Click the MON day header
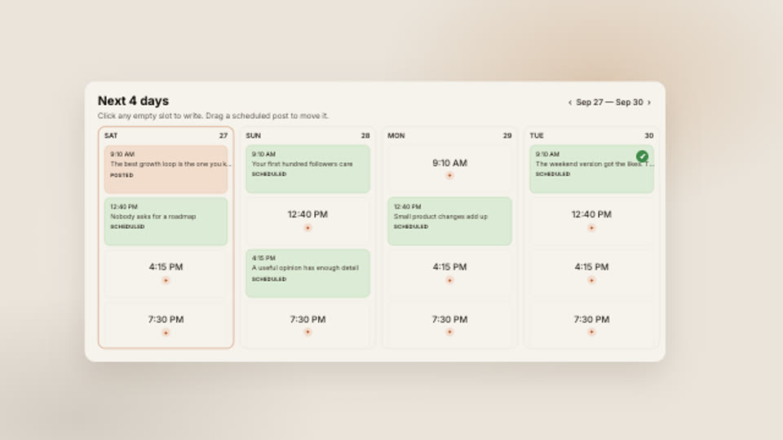Image resolution: width=783 pixels, height=440 pixels. click(x=396, y=136)
